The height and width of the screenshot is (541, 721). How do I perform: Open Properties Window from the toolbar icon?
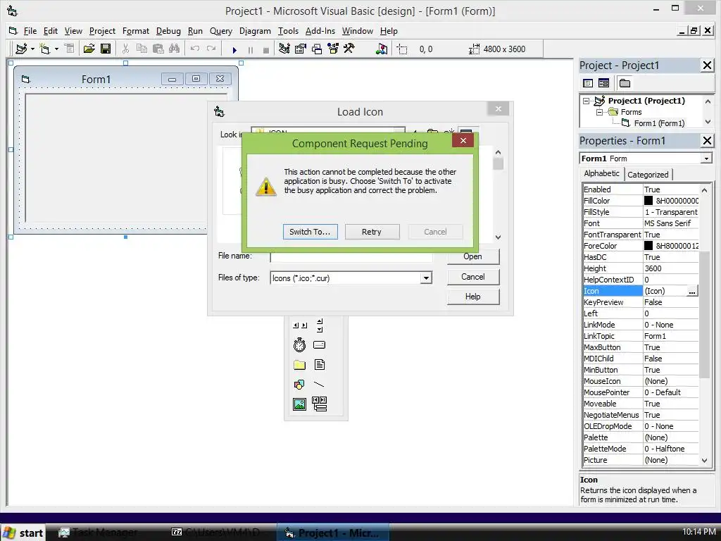[x=301, y=49]
